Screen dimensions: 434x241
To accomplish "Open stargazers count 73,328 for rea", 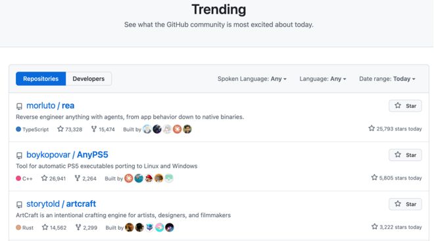I will [x=70, y=129].
